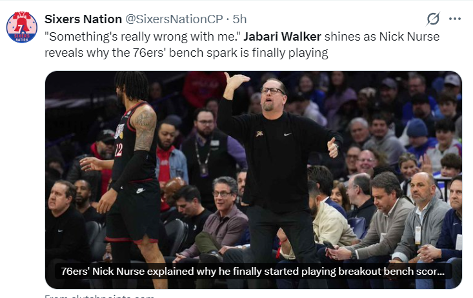
Task: Click the 76ers' Nick Nurse caption headline
Action: point(253,272)
